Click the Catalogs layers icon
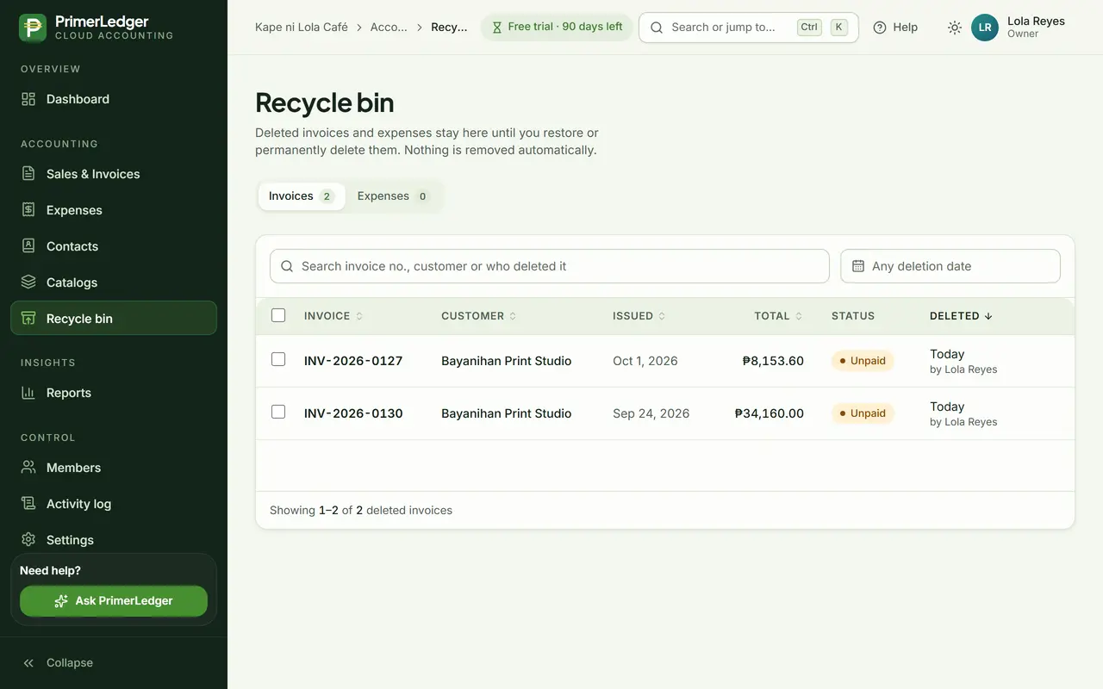Screen dimensions: 1103x689 pos(28,282)
